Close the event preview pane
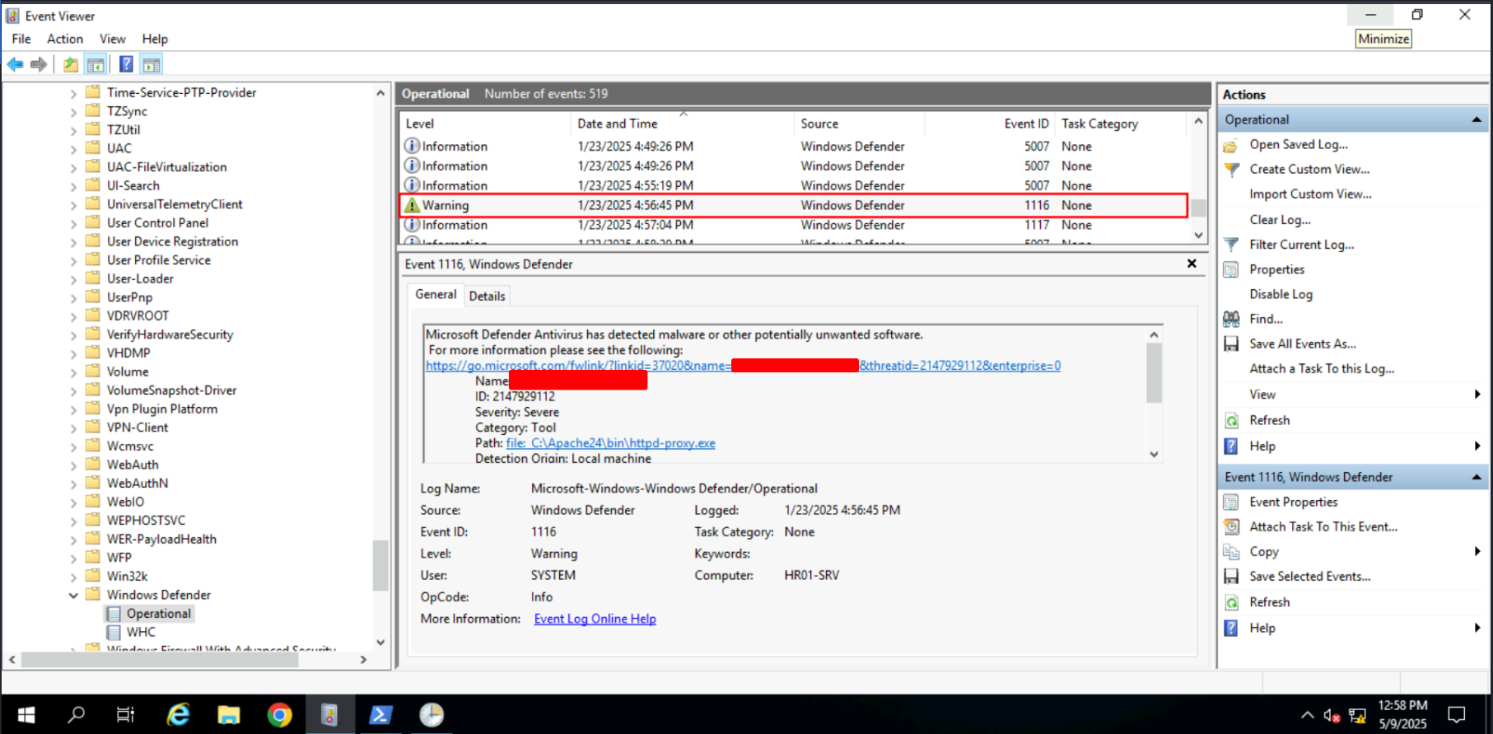 pyautogui.click(x=1192, y=264)
